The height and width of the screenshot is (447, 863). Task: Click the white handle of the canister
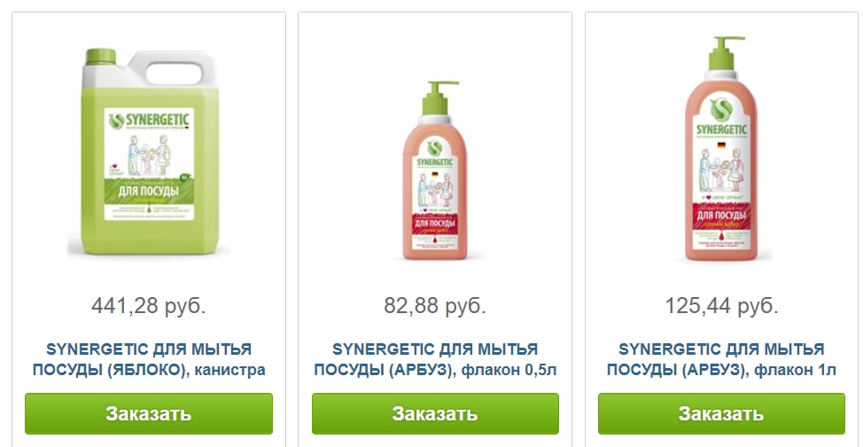(178, 67)
